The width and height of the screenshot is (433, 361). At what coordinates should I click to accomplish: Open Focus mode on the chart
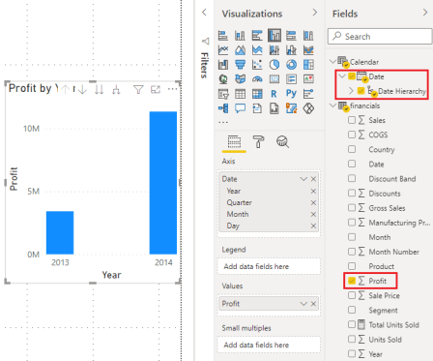click(156, 89)
